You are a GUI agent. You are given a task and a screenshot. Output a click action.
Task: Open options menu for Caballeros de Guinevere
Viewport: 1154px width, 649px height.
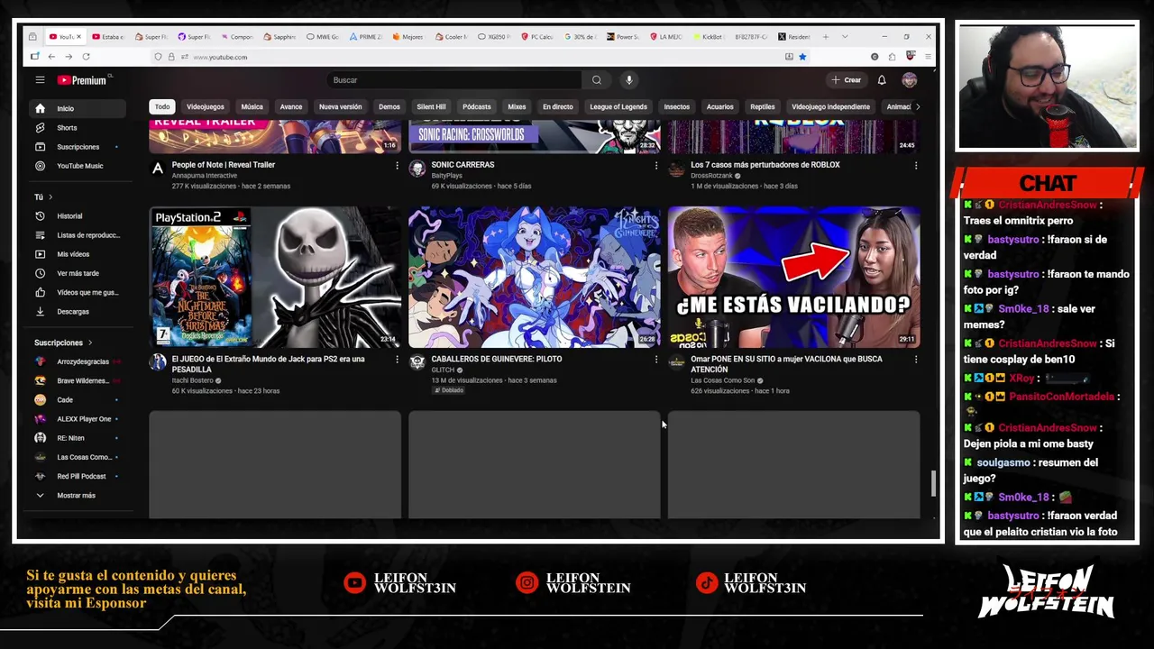[656, 360]
